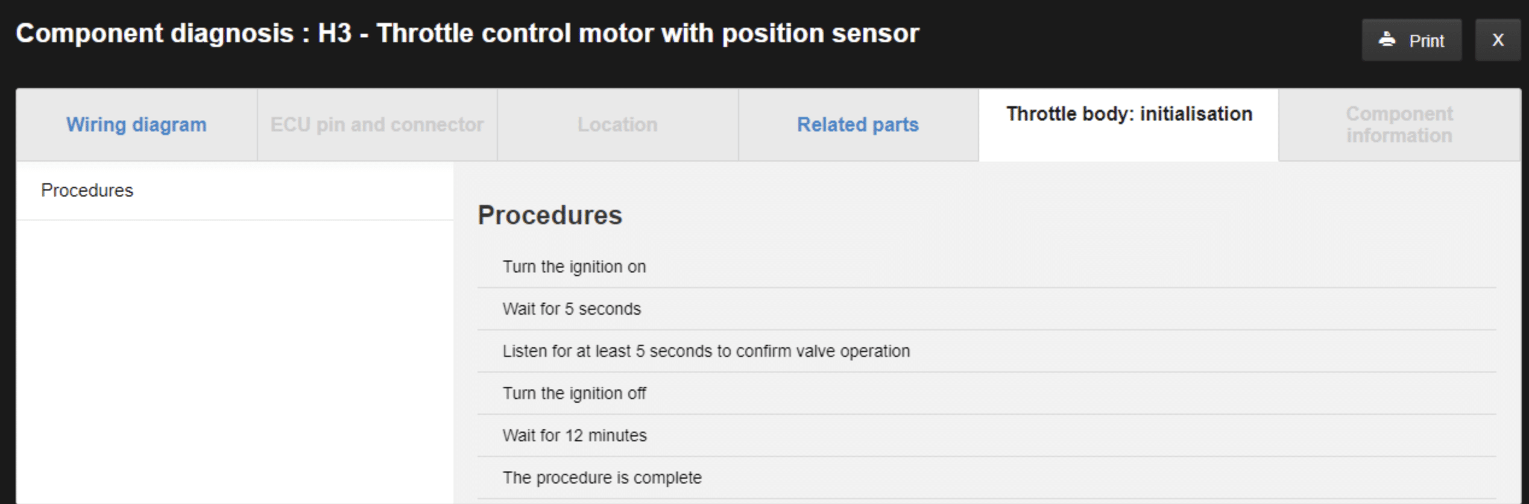
Task: Click the 'Wait for 12 minutes' step
Action: click(x=575, y=435)
